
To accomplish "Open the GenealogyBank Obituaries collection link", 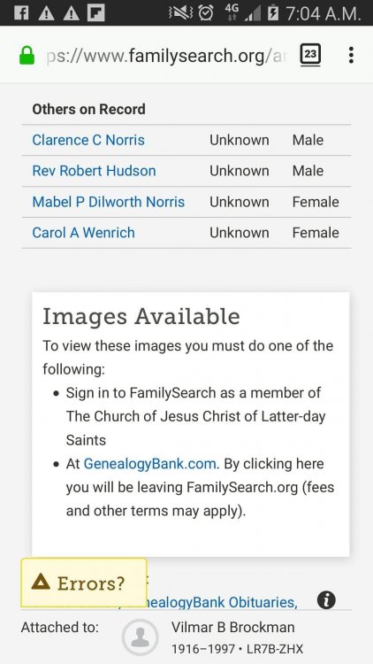I will pos(222,602).
